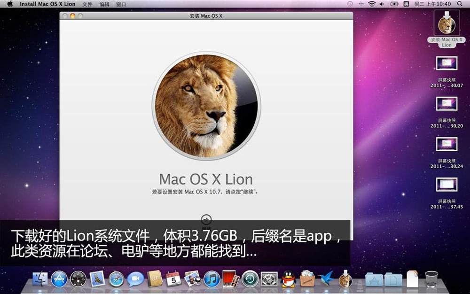
Task: Open System Preferences gear icon in Dock
Action: [269, 279]
